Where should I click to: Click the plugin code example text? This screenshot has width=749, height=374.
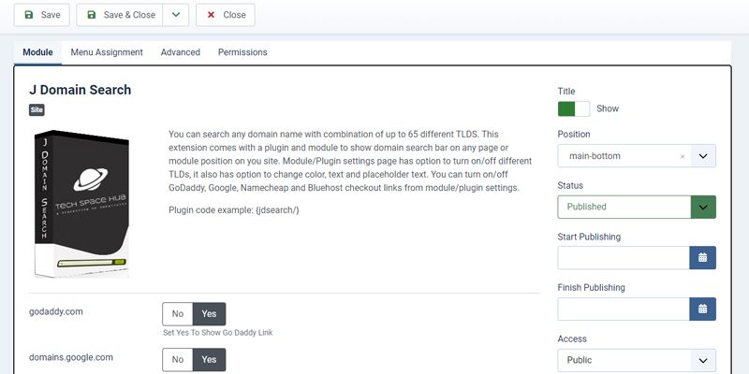(x=234, y=209)
